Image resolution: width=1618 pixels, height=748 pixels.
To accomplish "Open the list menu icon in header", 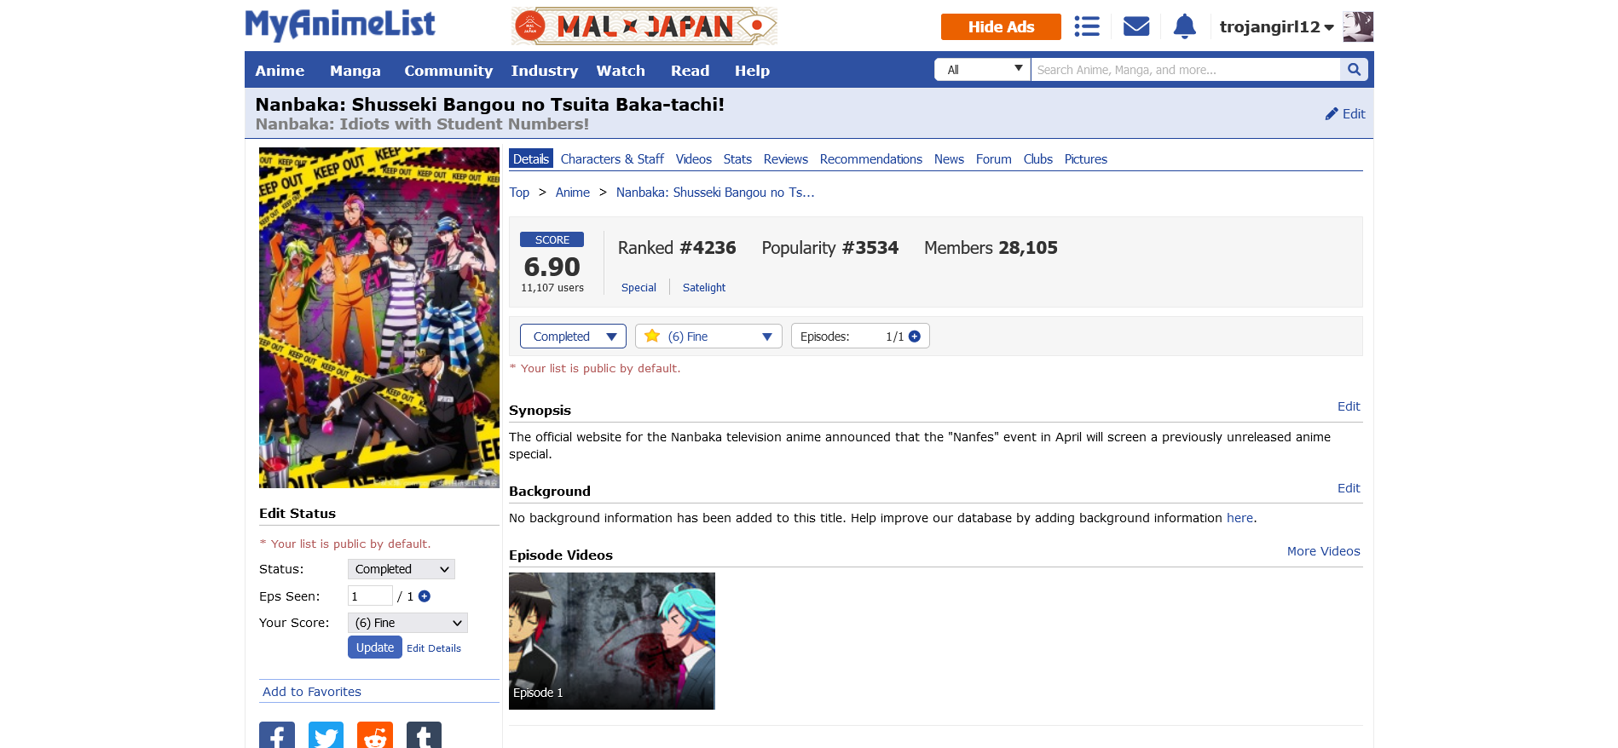I will coord(1086,26).
